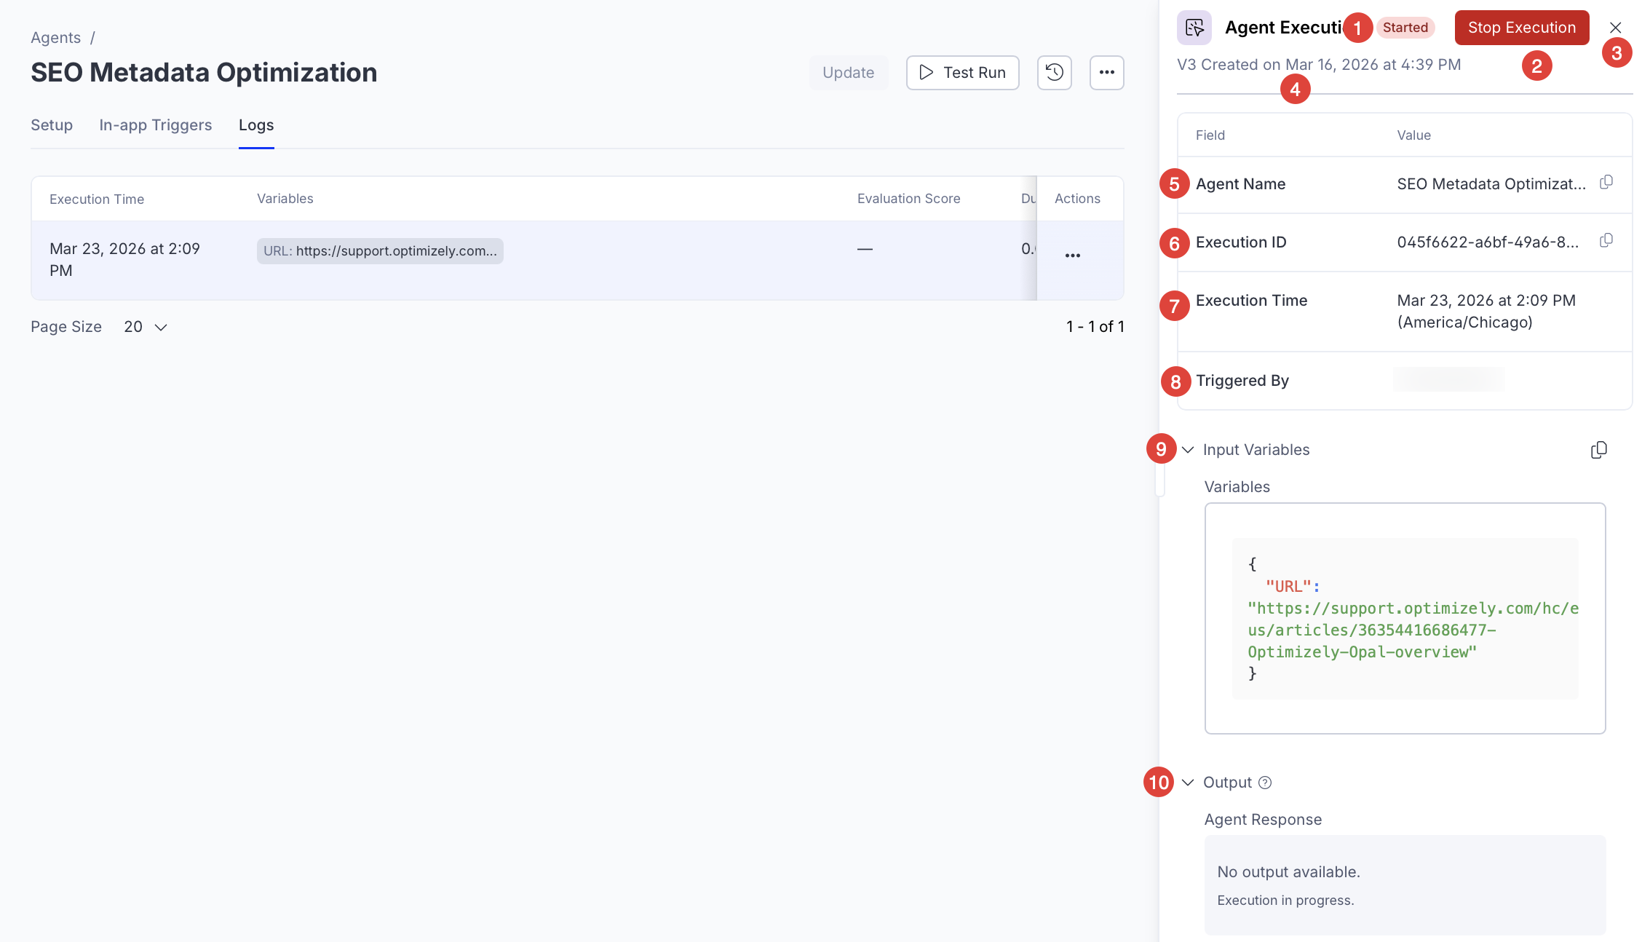The image size is (1642, 942).
Task: Collapse the Output section
Action: [x=1188, y=783]
